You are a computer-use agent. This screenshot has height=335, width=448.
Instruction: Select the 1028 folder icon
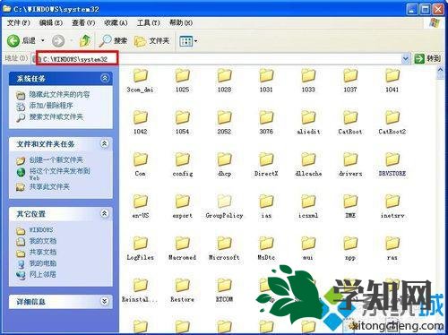[224, 75]
